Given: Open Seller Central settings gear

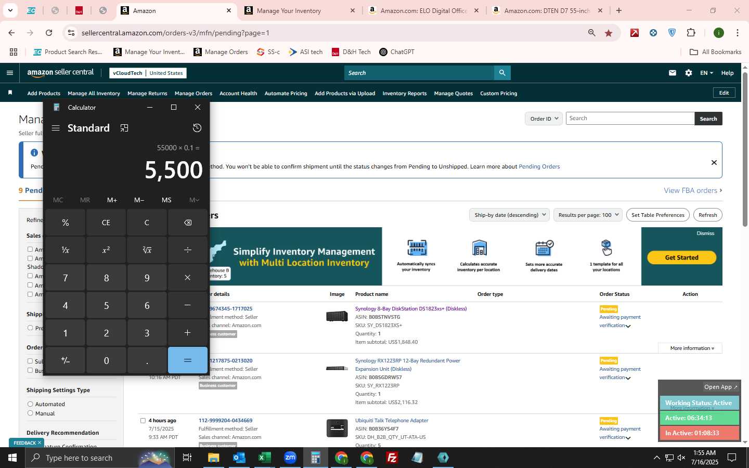Looking at the screenshot, I should pos(689,73).
